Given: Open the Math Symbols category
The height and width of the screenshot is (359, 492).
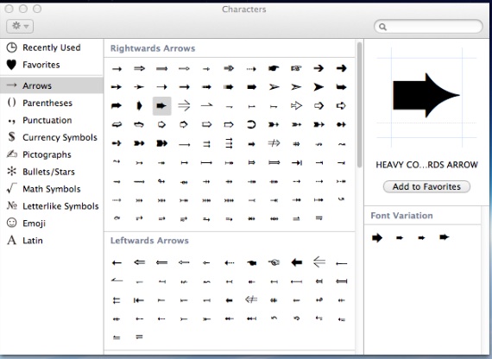Looking at the screenshot, I should [52, 189].
